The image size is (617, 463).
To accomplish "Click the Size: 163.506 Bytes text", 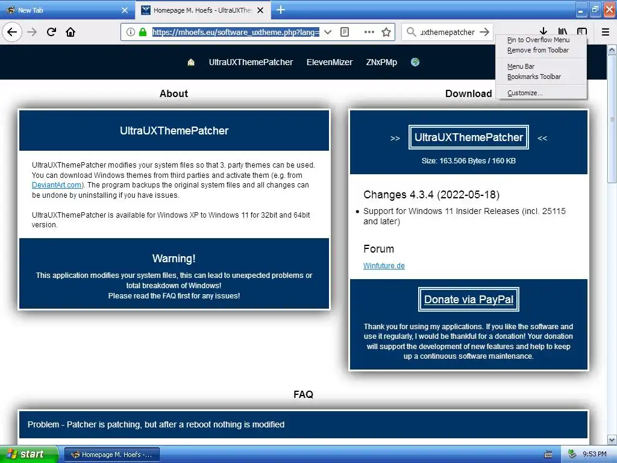I will coord(469,160).
